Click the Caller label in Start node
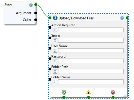Screen dimensions: 134x100 pyautogui.click(x=27, y=20)
